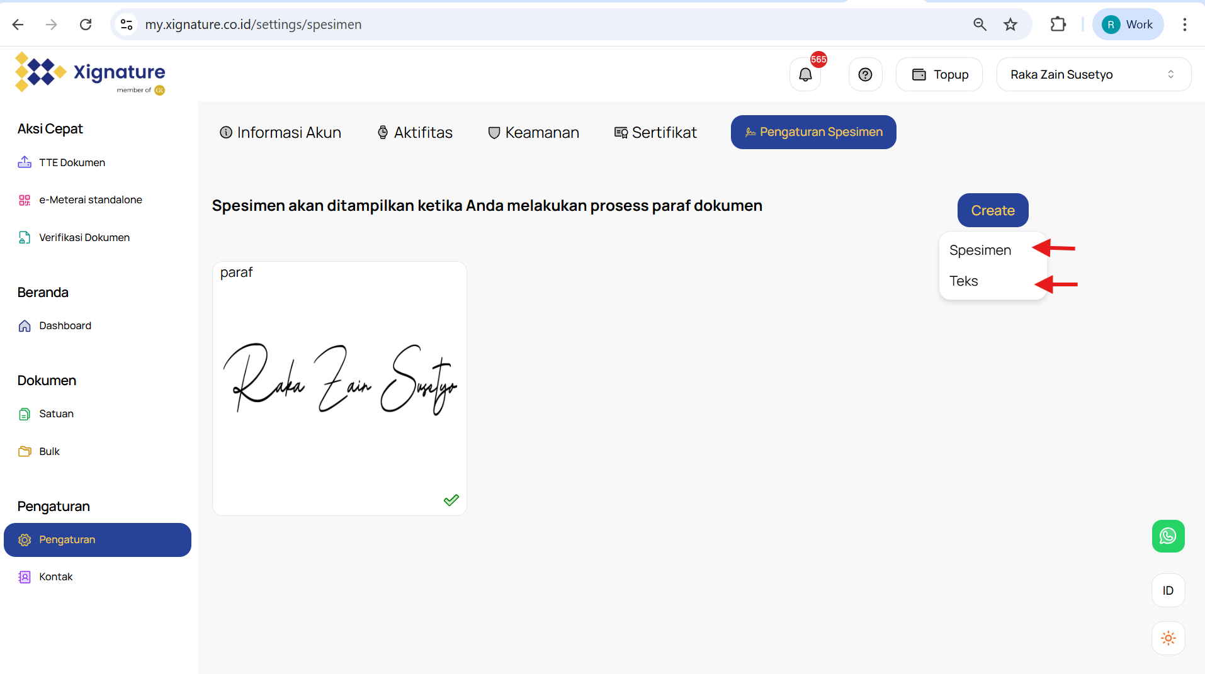Open WhatsApp chat support button
Image resolution: width=1205 pixels, height=674 pixels.
[x=1168, y=536]
